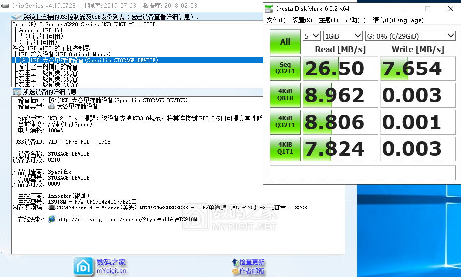Open the 1GiB test size dropdown
The height and width of the screenshot is (277, 461).
pos(342,36)
